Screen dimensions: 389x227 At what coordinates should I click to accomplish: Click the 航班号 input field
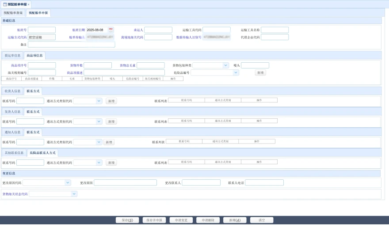(x=42, y=30)
